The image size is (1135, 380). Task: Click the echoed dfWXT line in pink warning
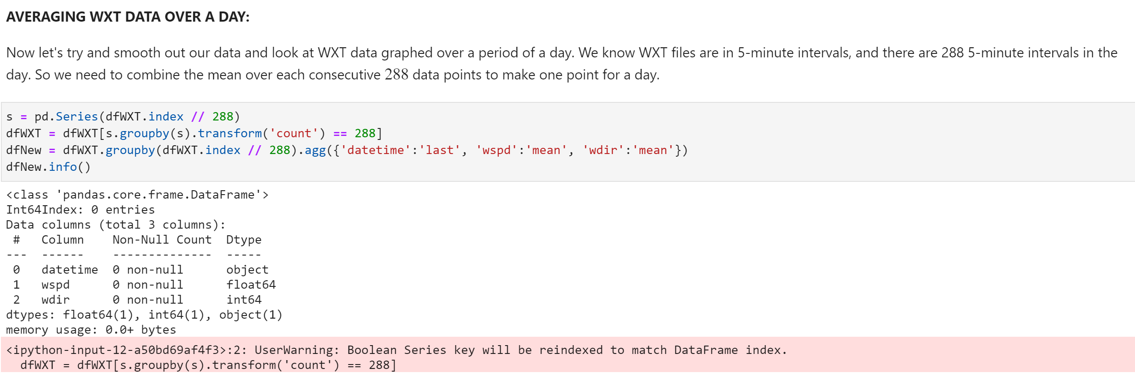point(208,365)
